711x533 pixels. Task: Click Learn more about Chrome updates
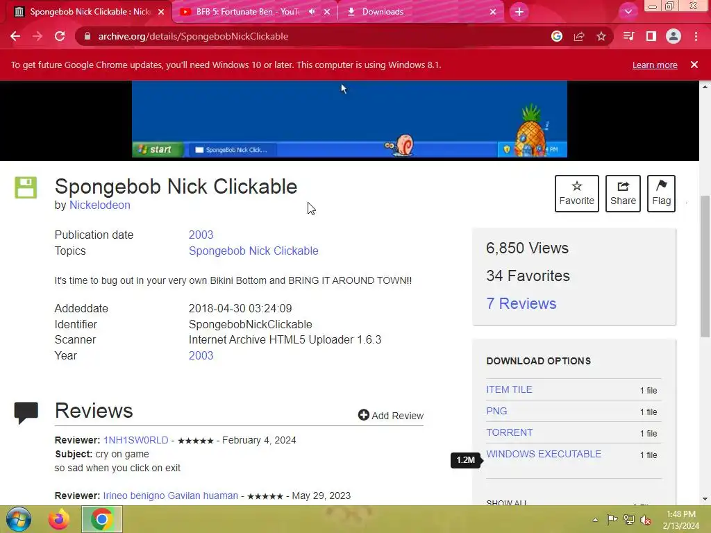click(655, 65)
